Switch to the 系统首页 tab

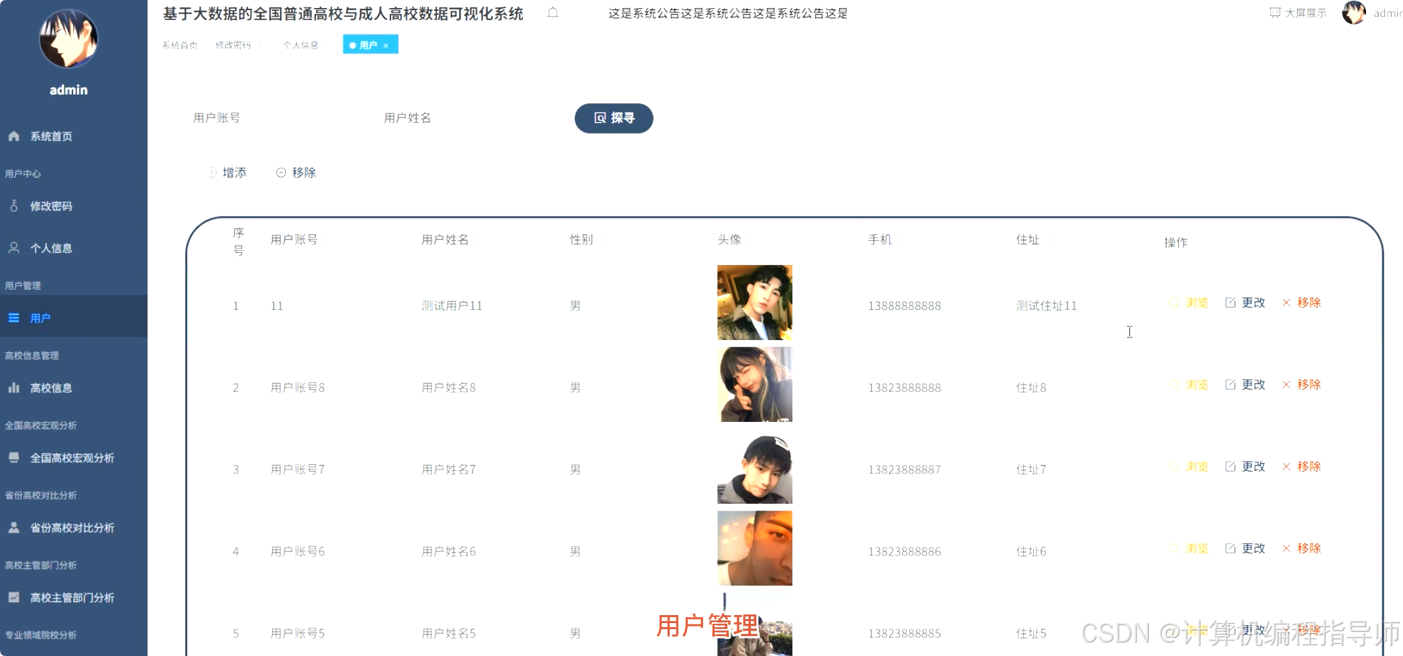180,45
